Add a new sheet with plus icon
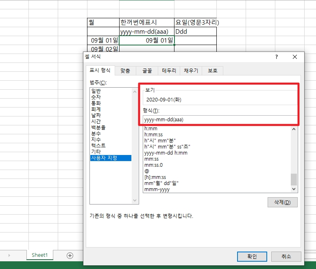This screenshot has height=269, width=316. (x=70, y=256)
